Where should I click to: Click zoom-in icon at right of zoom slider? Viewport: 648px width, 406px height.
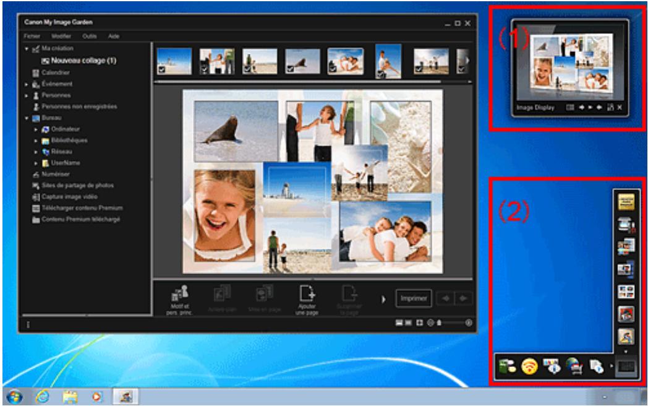click(469, 323)
